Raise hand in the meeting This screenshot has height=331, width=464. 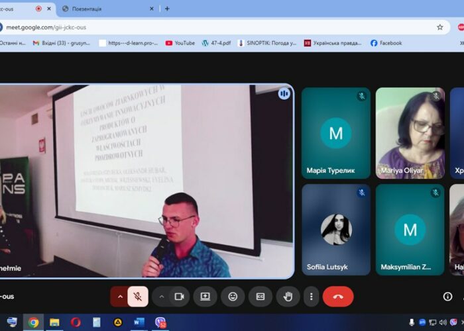tap(288, 297)
